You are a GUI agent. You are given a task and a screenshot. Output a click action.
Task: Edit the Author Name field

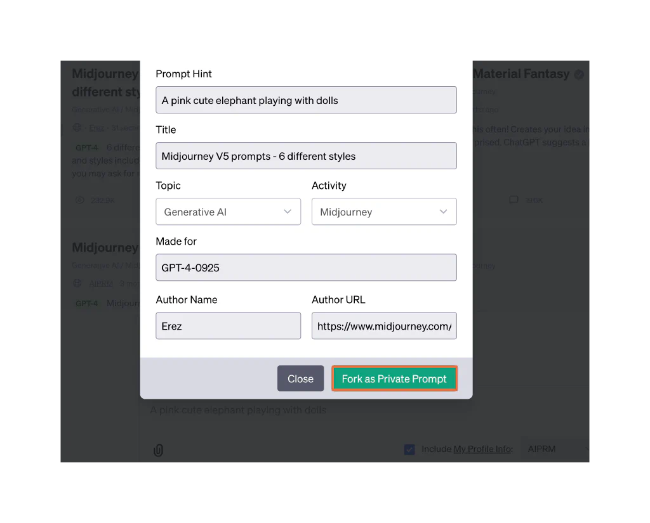click(x=228, y=326)
